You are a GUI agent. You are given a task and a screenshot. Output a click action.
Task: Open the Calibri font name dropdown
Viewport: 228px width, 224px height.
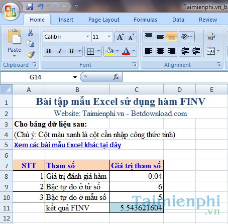pos(87,37)
